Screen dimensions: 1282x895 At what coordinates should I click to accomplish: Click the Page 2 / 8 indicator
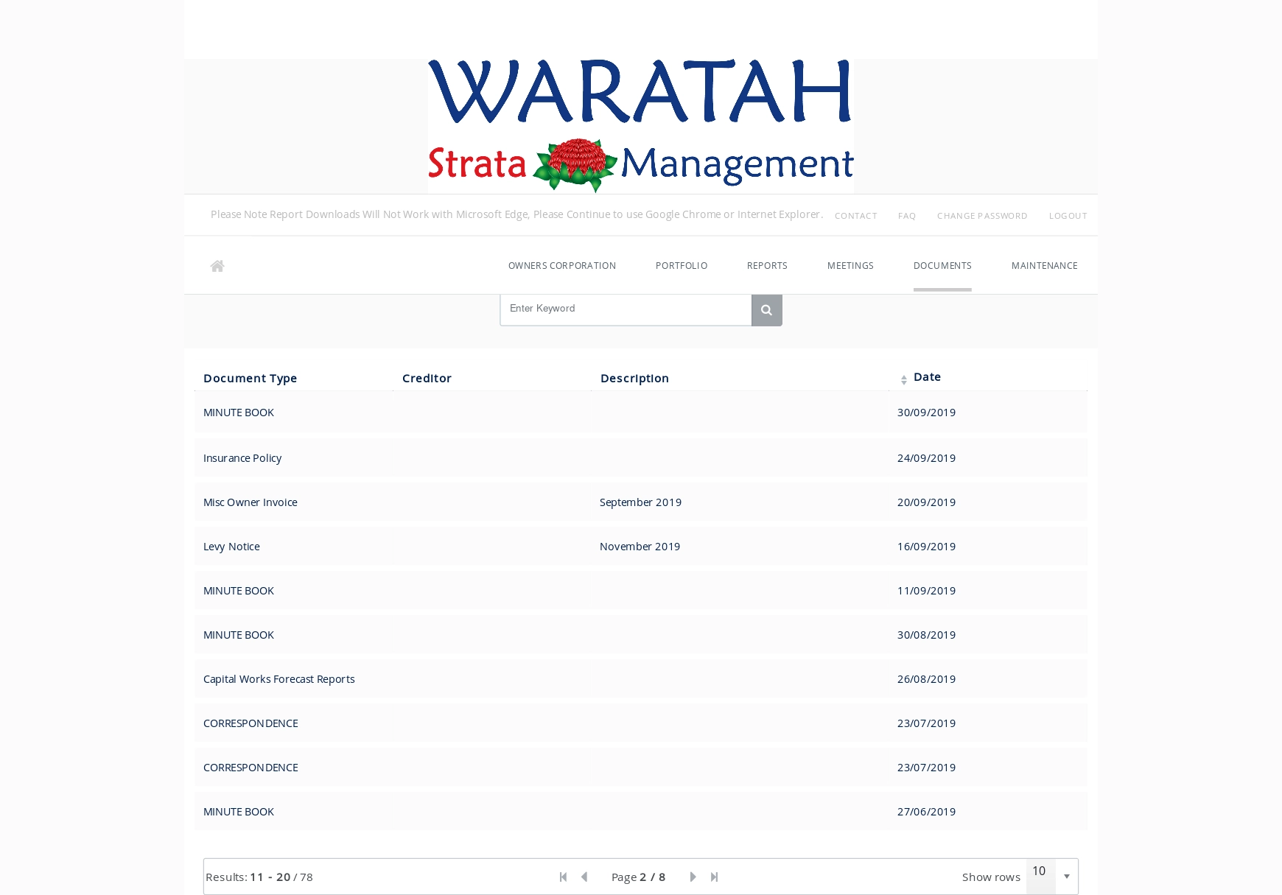pos(638,877)
